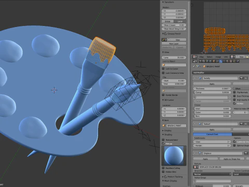249x187 pixels.
Task: Click the New button in Grease Pencil panel
Action: (176, 40)
